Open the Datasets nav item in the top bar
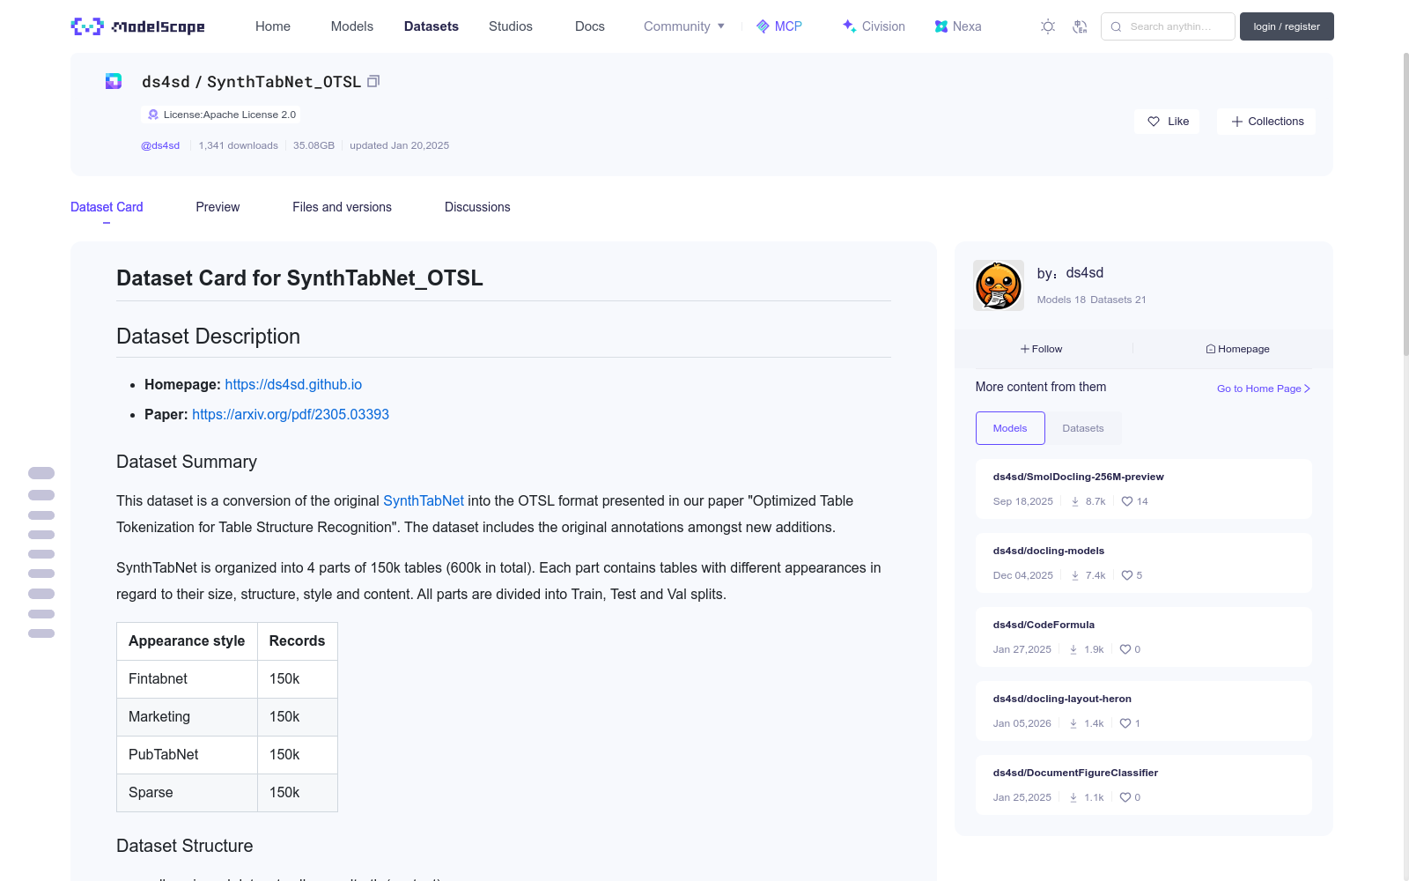Image resolution: width=1409 pixels, height=881 pixels. pos(432,26)
